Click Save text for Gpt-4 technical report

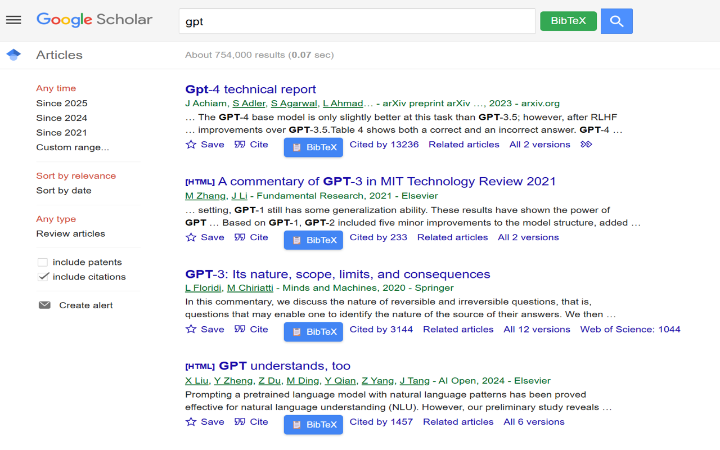(x=213, y=145)
